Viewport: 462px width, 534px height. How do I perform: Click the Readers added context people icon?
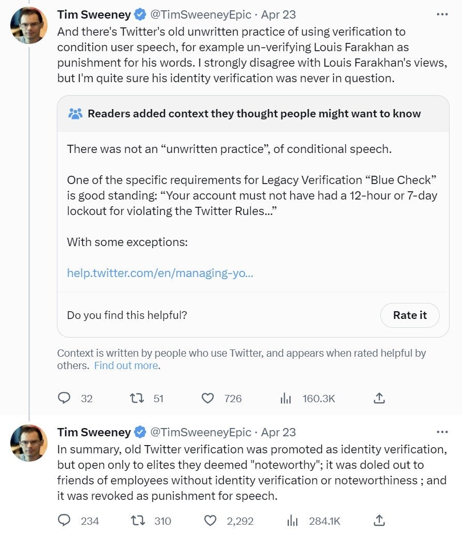coord(75,113)
